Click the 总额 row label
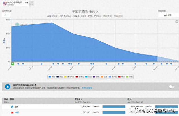179x116 pixels. pyautogui.click(x=16, y=107)
